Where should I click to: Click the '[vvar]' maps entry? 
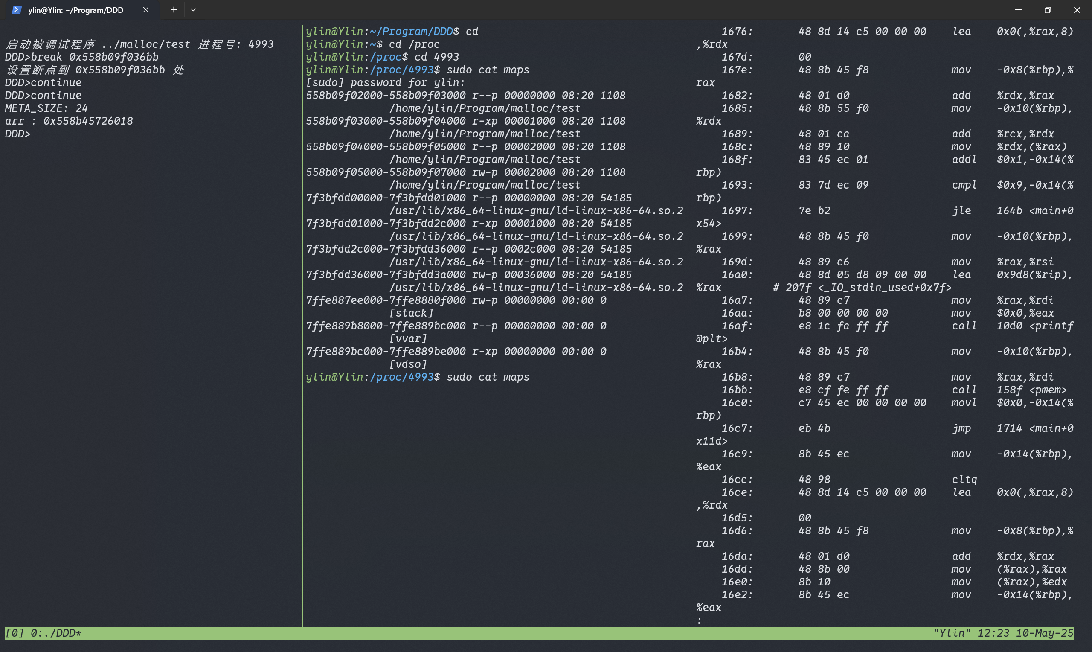tap(408, 338)
